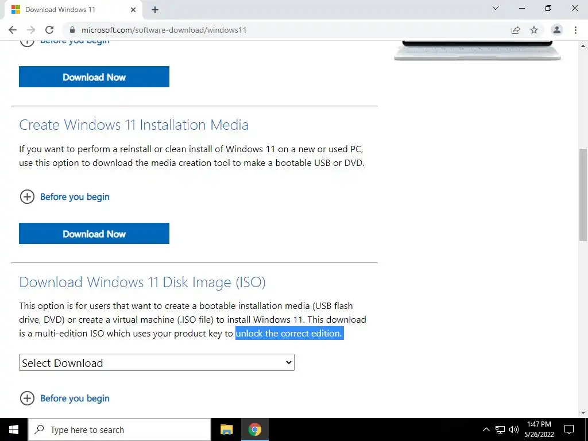Viewport: 588px width, 441px height.
Task: Click the taskbar search box
Action: click(x=119, y=430)
